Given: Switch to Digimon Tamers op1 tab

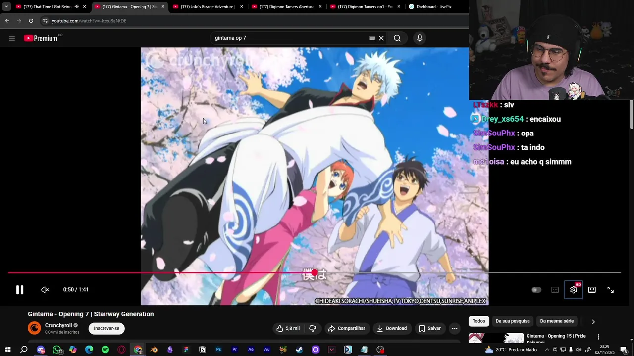Looking at the screenshot, I should [365, 7].
